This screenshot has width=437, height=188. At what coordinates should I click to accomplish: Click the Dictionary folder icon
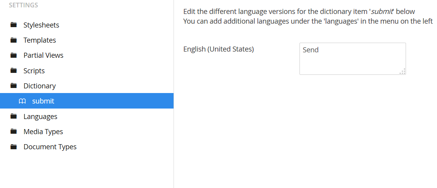14,86
